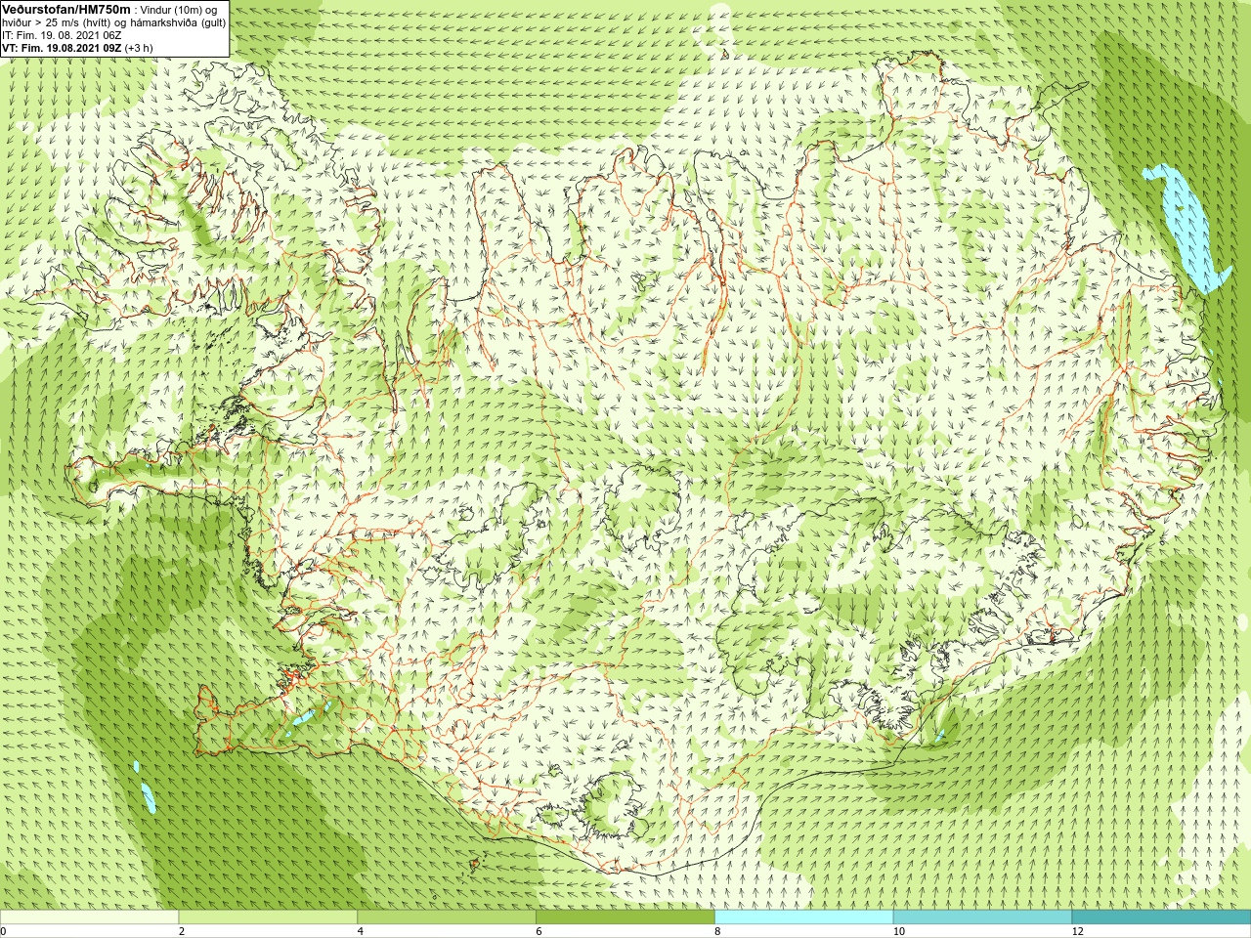Click the legend label 10

click(899, 931)
